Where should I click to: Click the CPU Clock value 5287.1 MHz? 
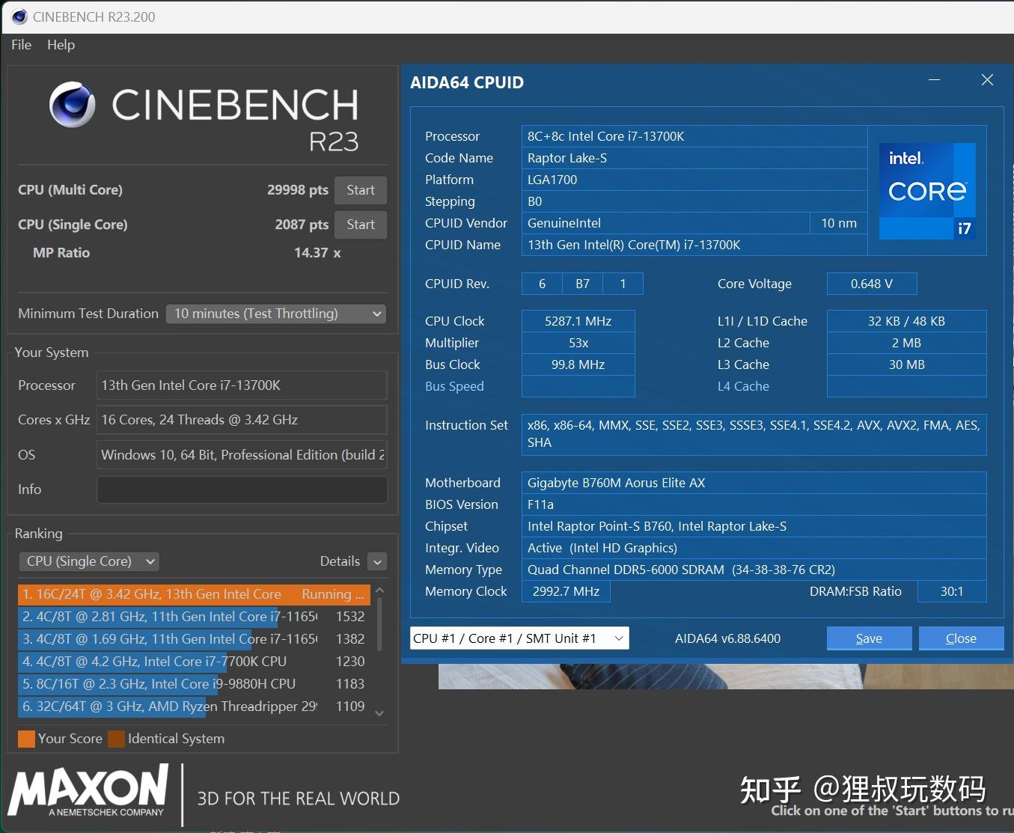click(x=578, y=321)
